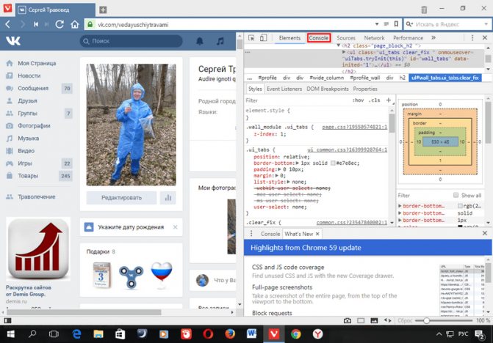Click capture page camera icon in status bar

348,320
